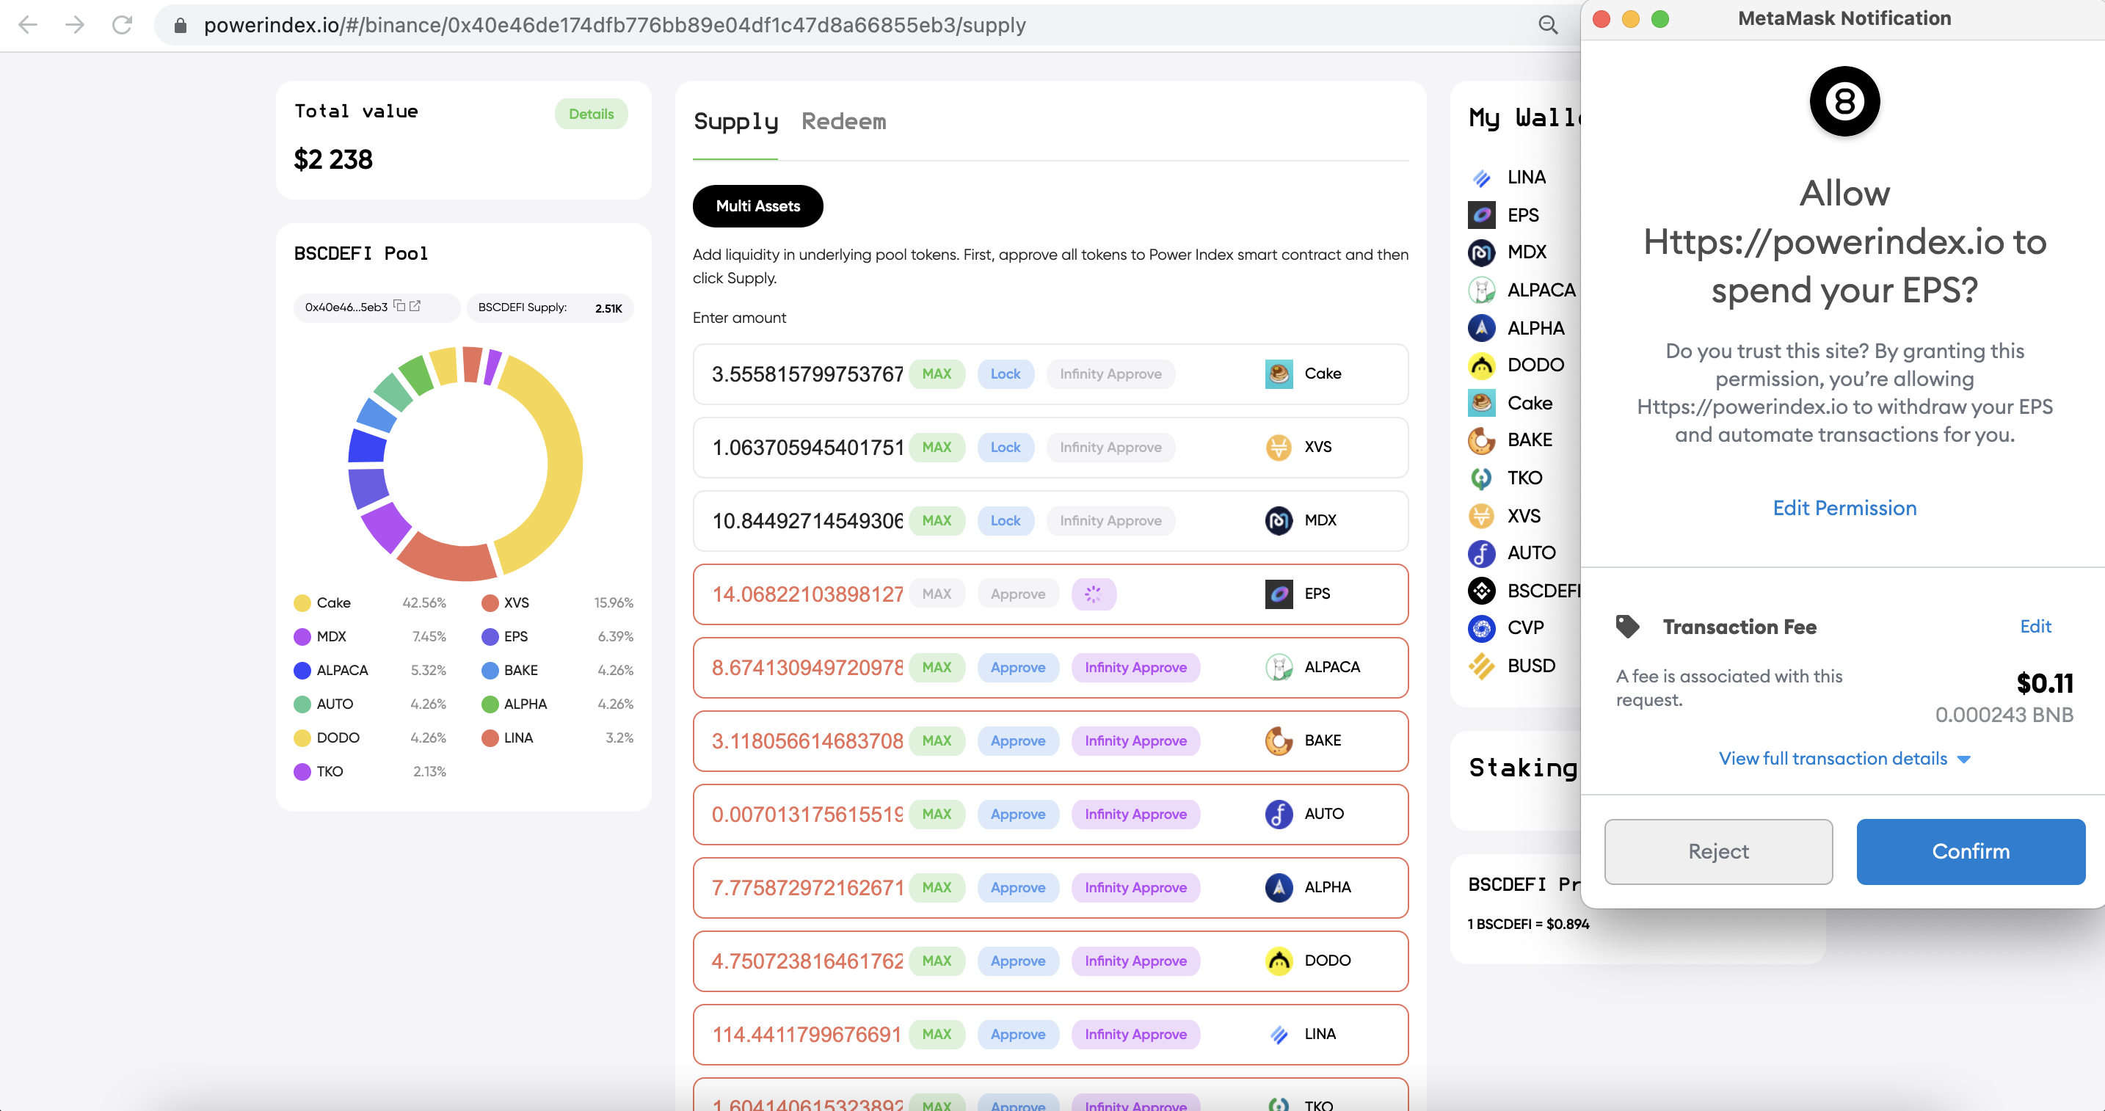Click ALPACA blue legend swatch
Image resolution: width=2105 pixels, height=1111 pixels.
302,671
